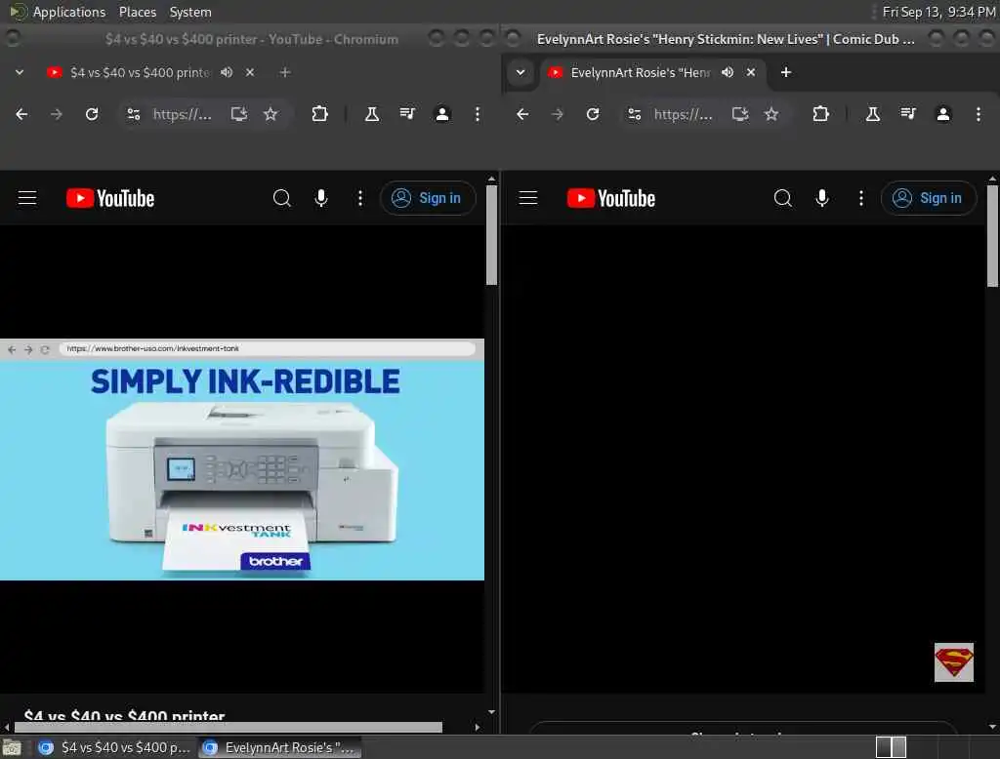Select the $4 vs $40 printer tab

point(141,72)
